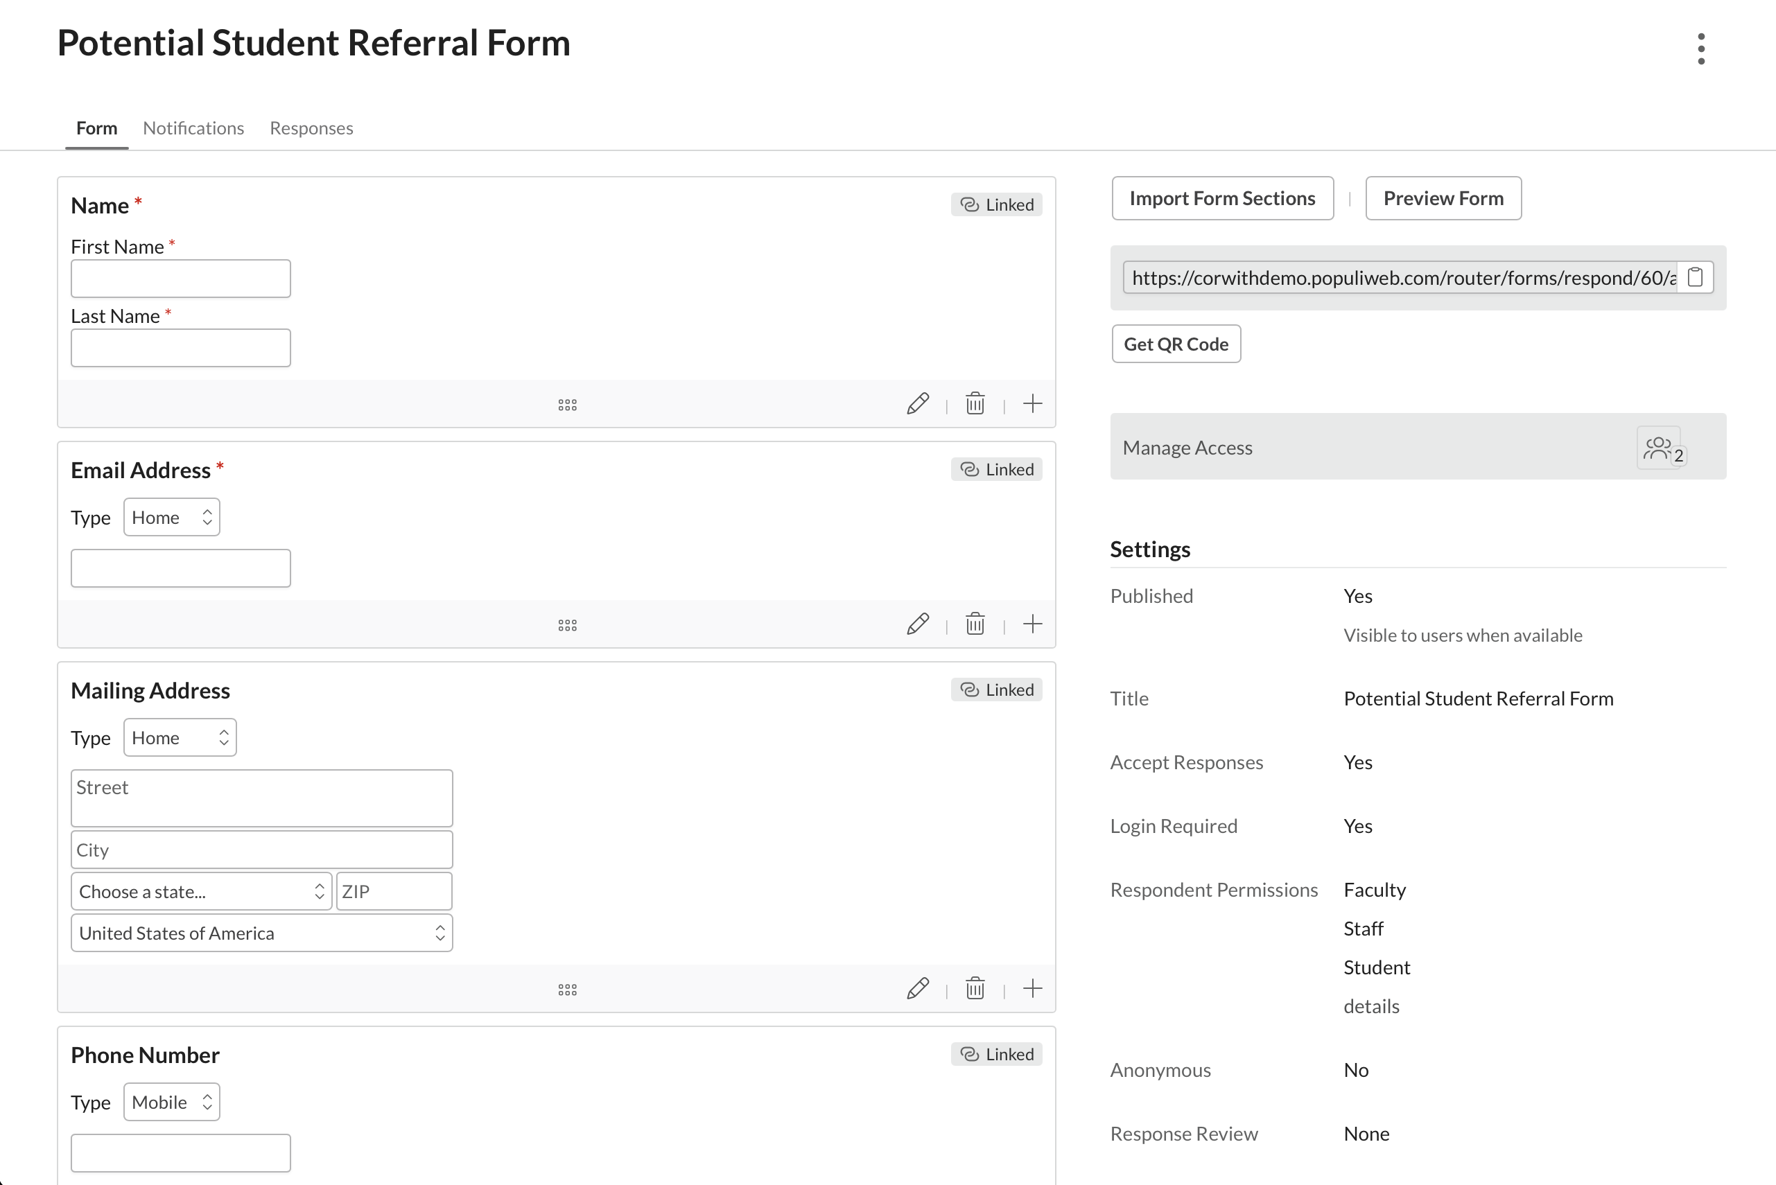Open the three-dot options menu top right
Screen dimensions: 1776x1185
click(1700, 49)
